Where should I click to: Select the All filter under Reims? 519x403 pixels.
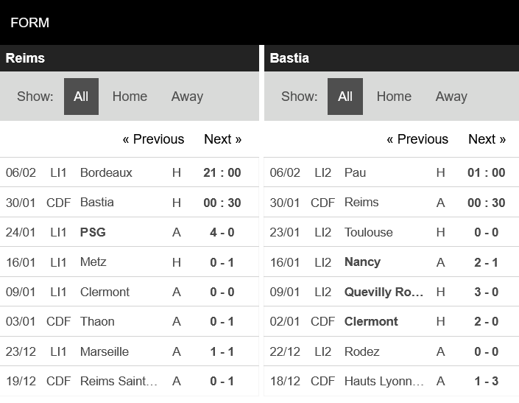pyautogui.click(x=81, y=97)
